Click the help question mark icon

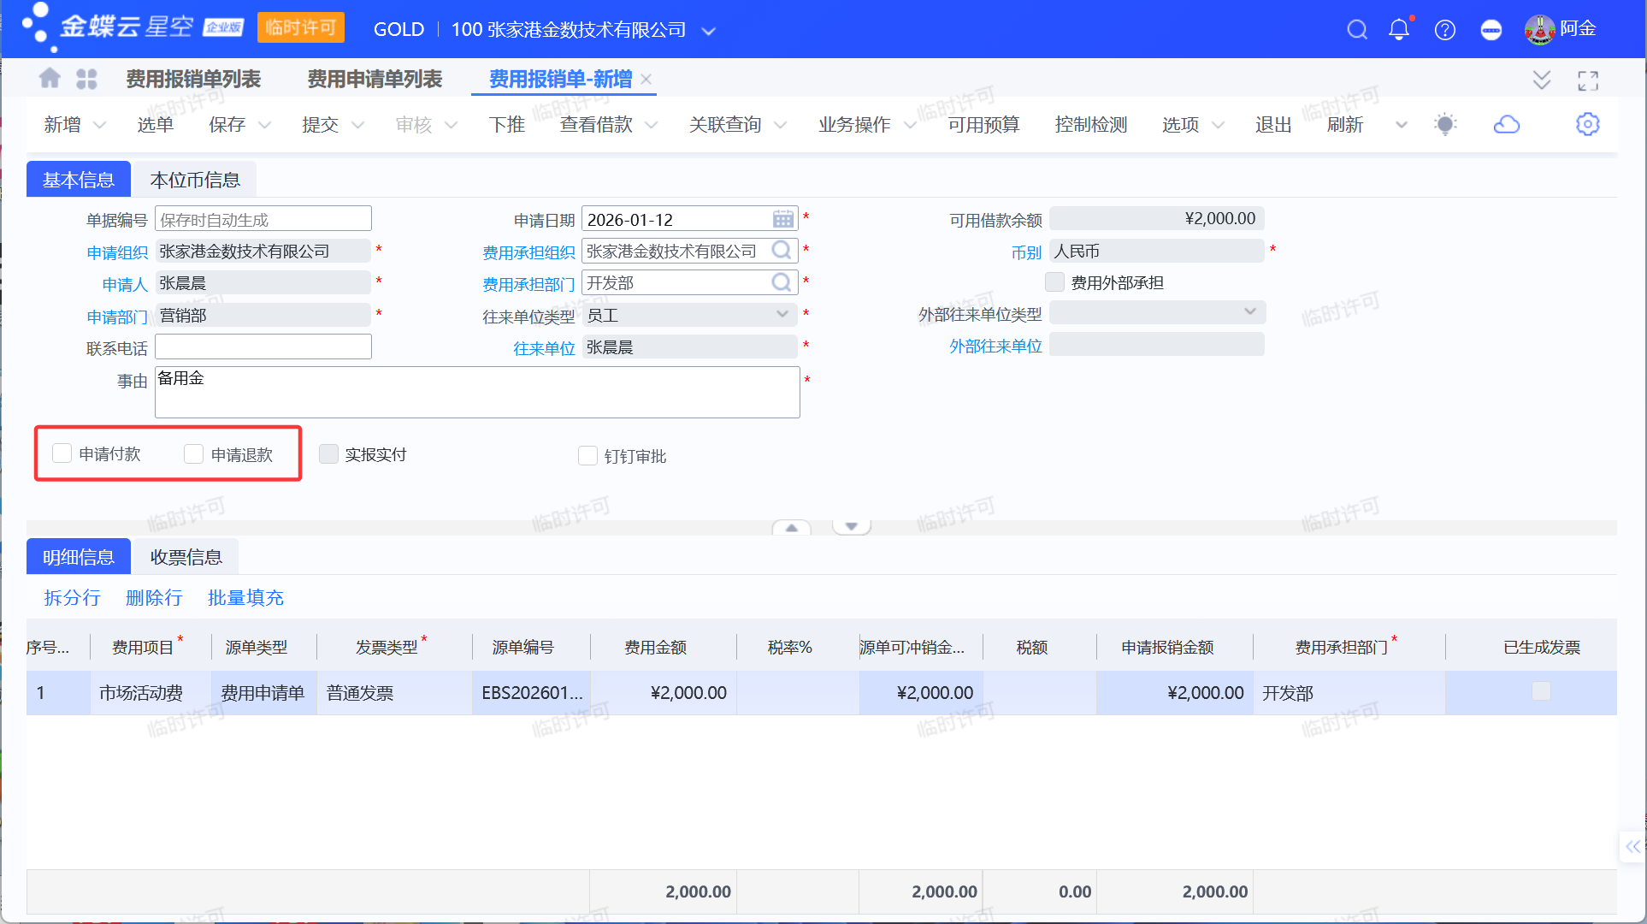coord(1445,30)
